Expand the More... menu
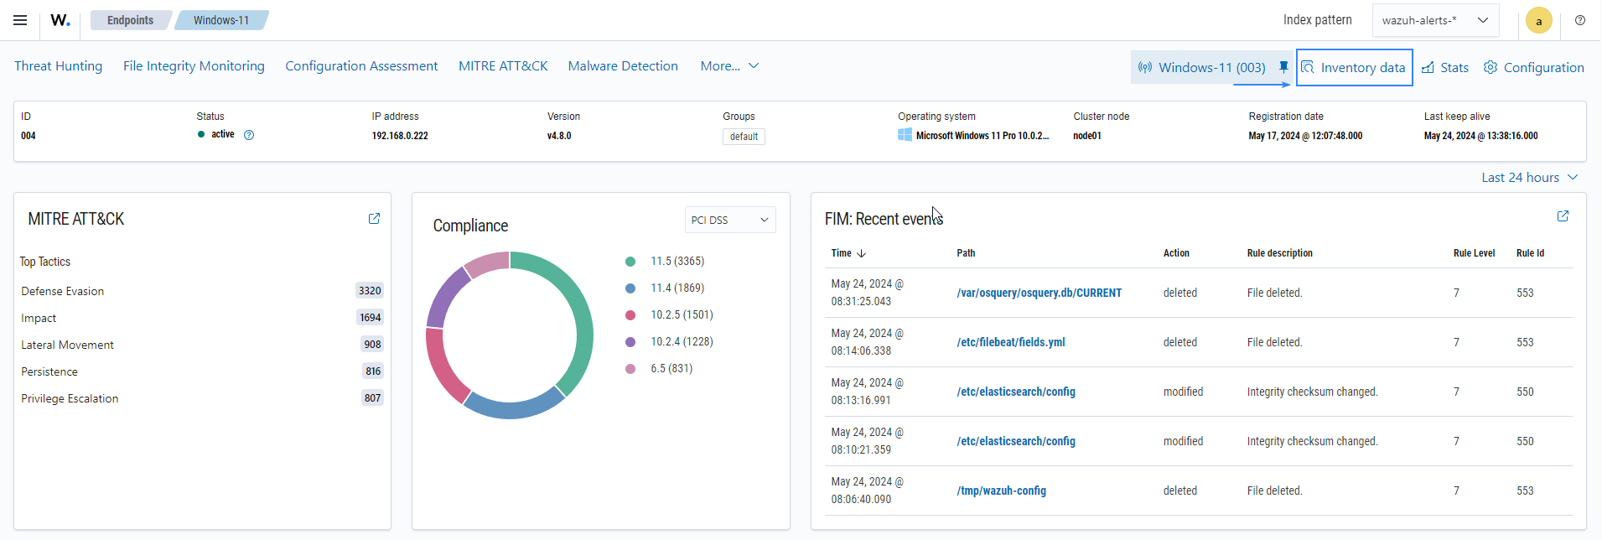 tap(729, 65)
